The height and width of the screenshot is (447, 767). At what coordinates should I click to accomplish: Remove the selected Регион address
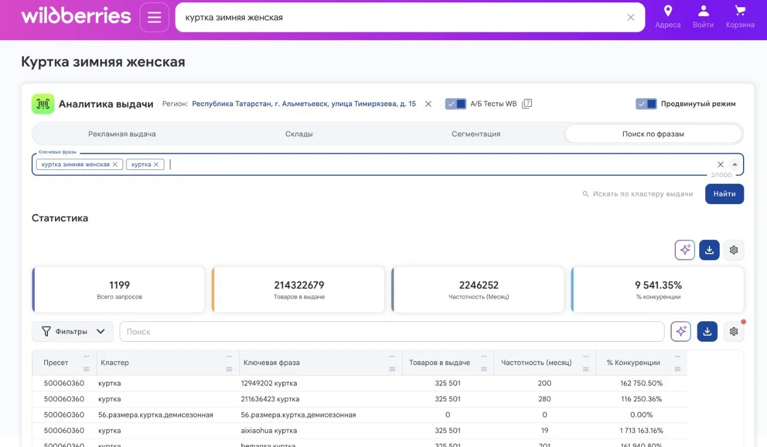(x=428, y=104)
